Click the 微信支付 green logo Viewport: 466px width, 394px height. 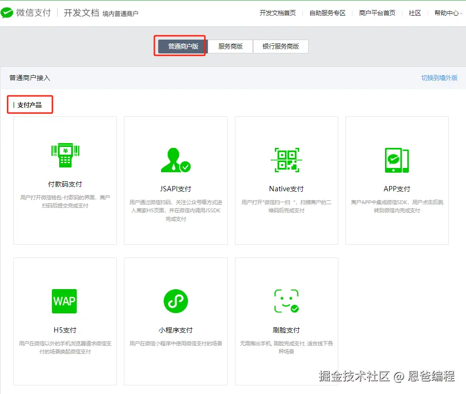[9, 12]
